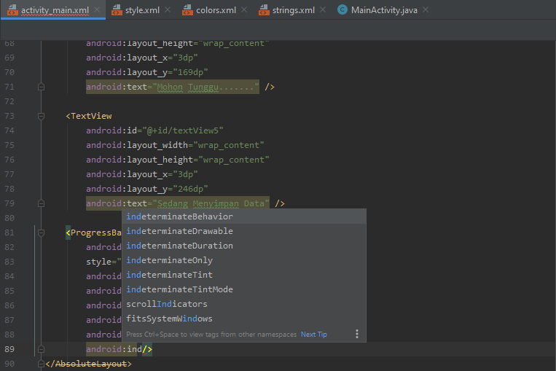This screenshot has width=556, height=371.
Task: Select scrollIndicators suggestion
Action: (x=244, y=304)
